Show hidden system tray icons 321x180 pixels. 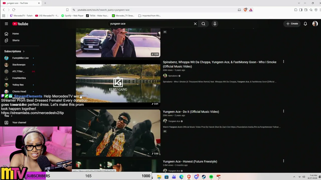(x=294, y=177)
